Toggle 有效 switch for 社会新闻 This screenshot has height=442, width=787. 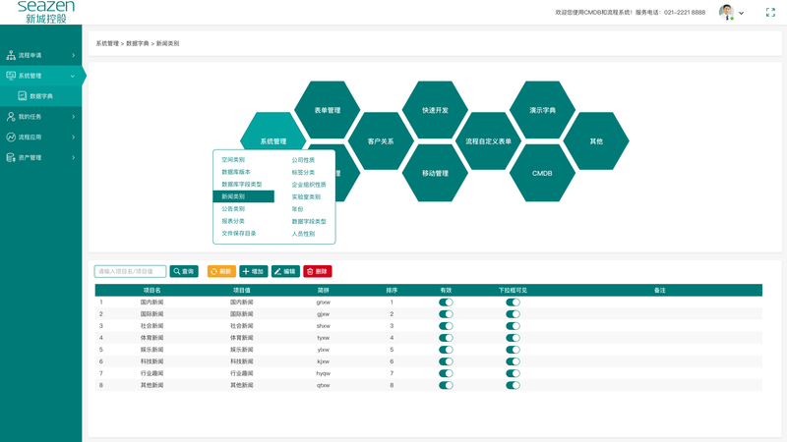point(446,326)
